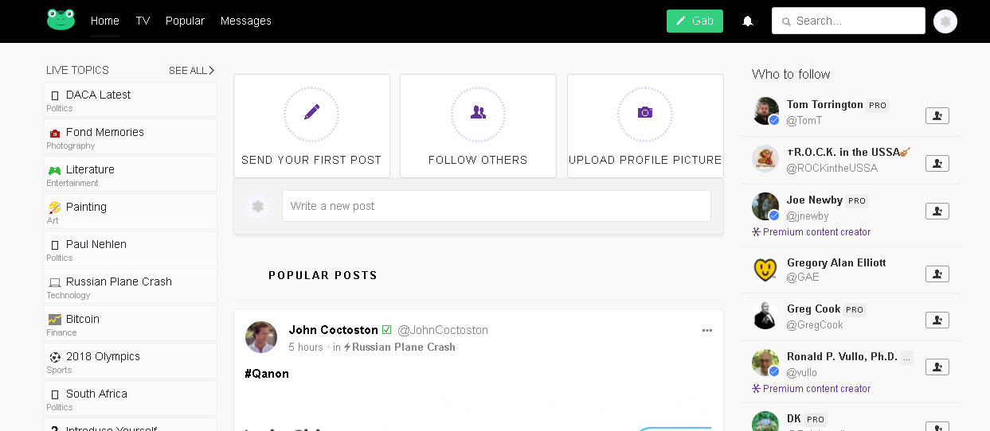Screen dimensions: 990x431
Task: Click the Follow Others people icon
Action: click(478, 112)
